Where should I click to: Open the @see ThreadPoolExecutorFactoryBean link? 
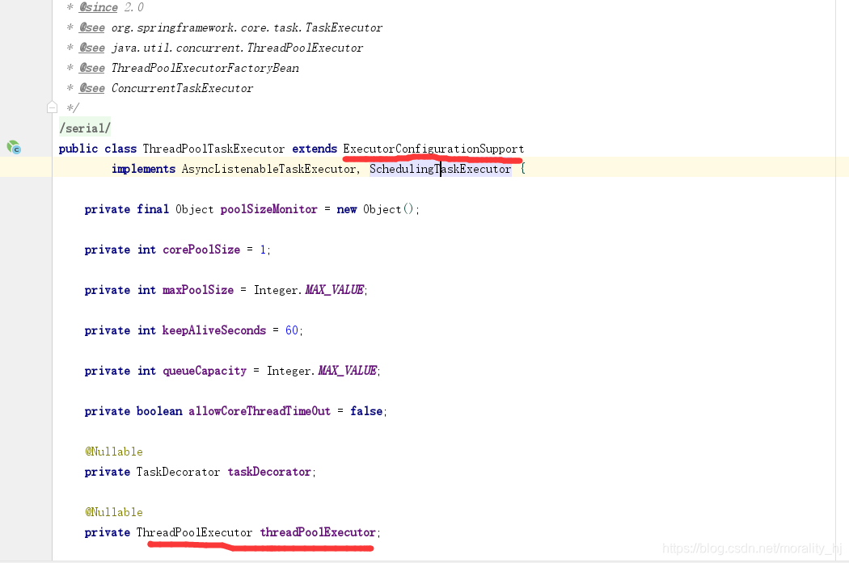tap(205, 67)
